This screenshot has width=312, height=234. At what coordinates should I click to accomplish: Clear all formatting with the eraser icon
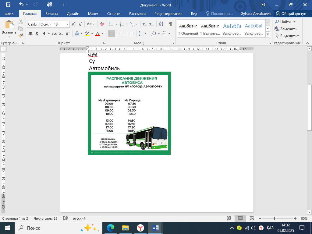coord(102,24)
